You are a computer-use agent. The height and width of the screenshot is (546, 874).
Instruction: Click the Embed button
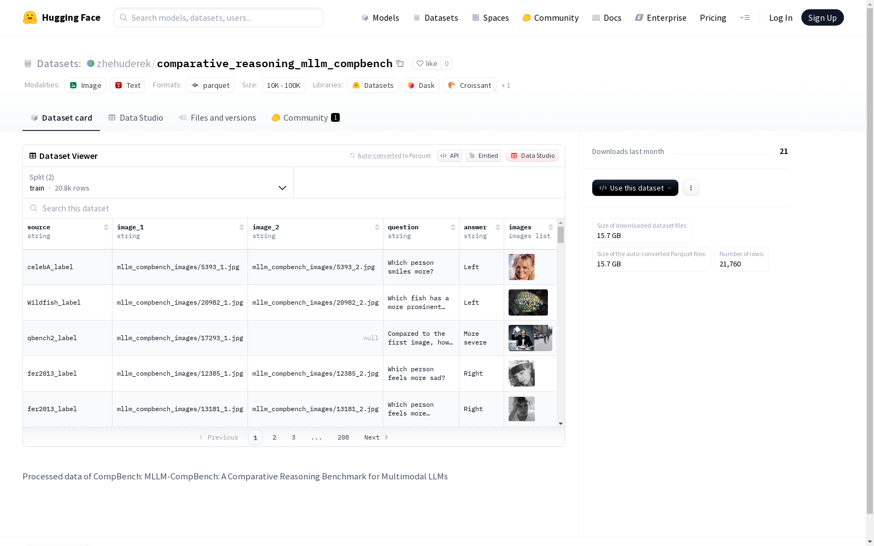483,156
